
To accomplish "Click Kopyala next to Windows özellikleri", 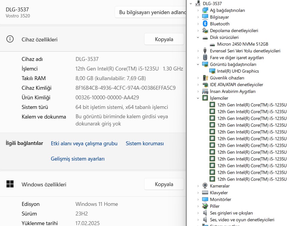I will [164, 184].
